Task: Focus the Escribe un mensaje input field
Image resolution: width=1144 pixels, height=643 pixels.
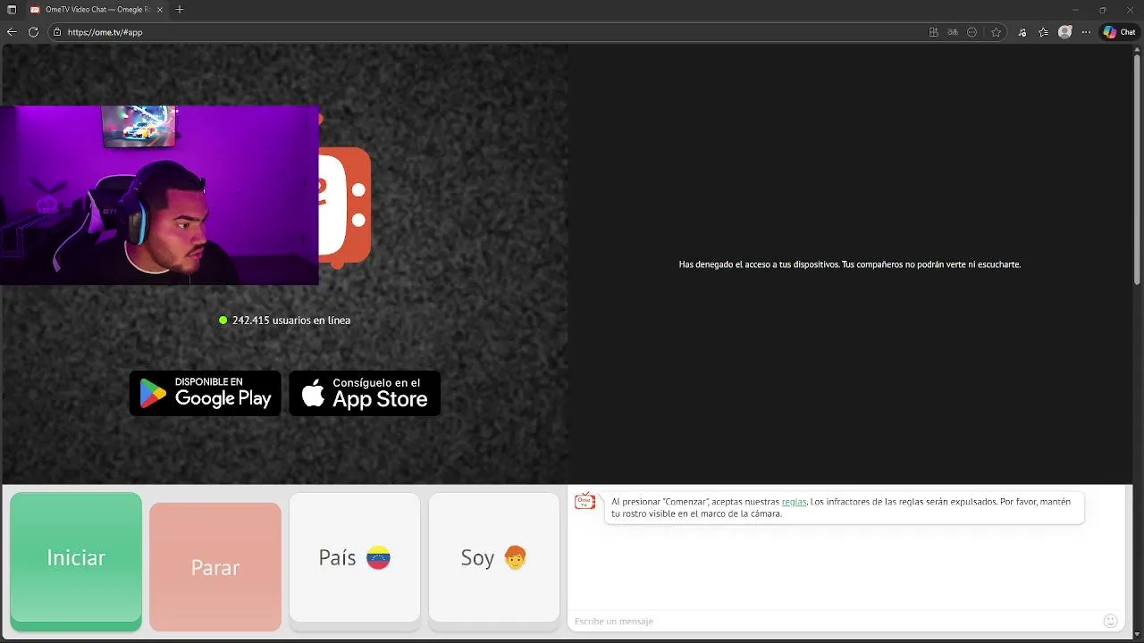Action: point(836,621)
